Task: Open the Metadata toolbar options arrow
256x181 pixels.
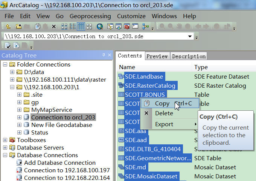Action: pyautogui.click(x=32, y=48)
